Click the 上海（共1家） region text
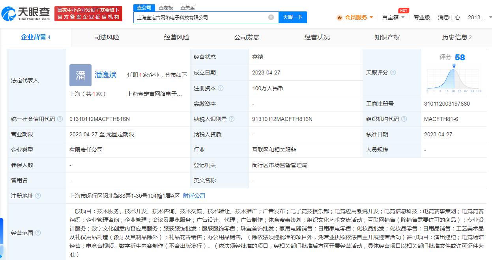 (x=88, y=94)
